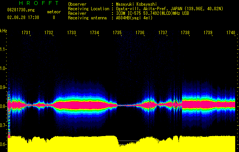The image size is (239, 152).
Task: Click the date stamp 02.06.28 17:30
Action: 23,17
